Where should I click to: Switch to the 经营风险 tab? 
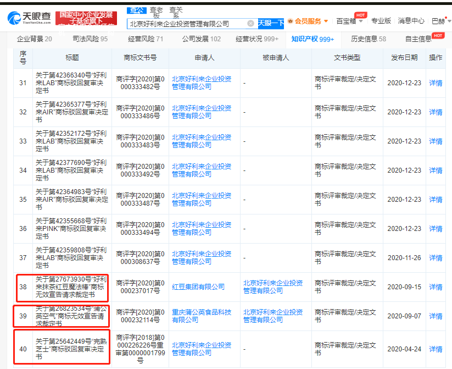(x=146, y=39)
